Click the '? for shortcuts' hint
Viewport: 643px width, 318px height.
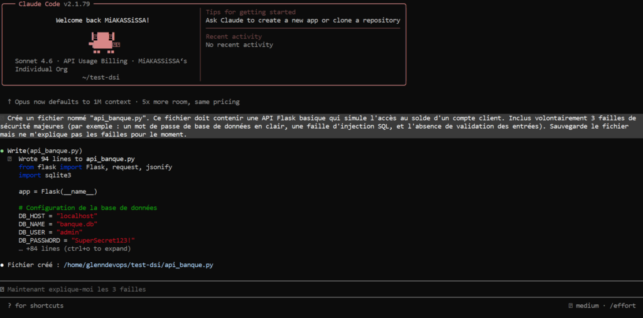pos(35,305)
